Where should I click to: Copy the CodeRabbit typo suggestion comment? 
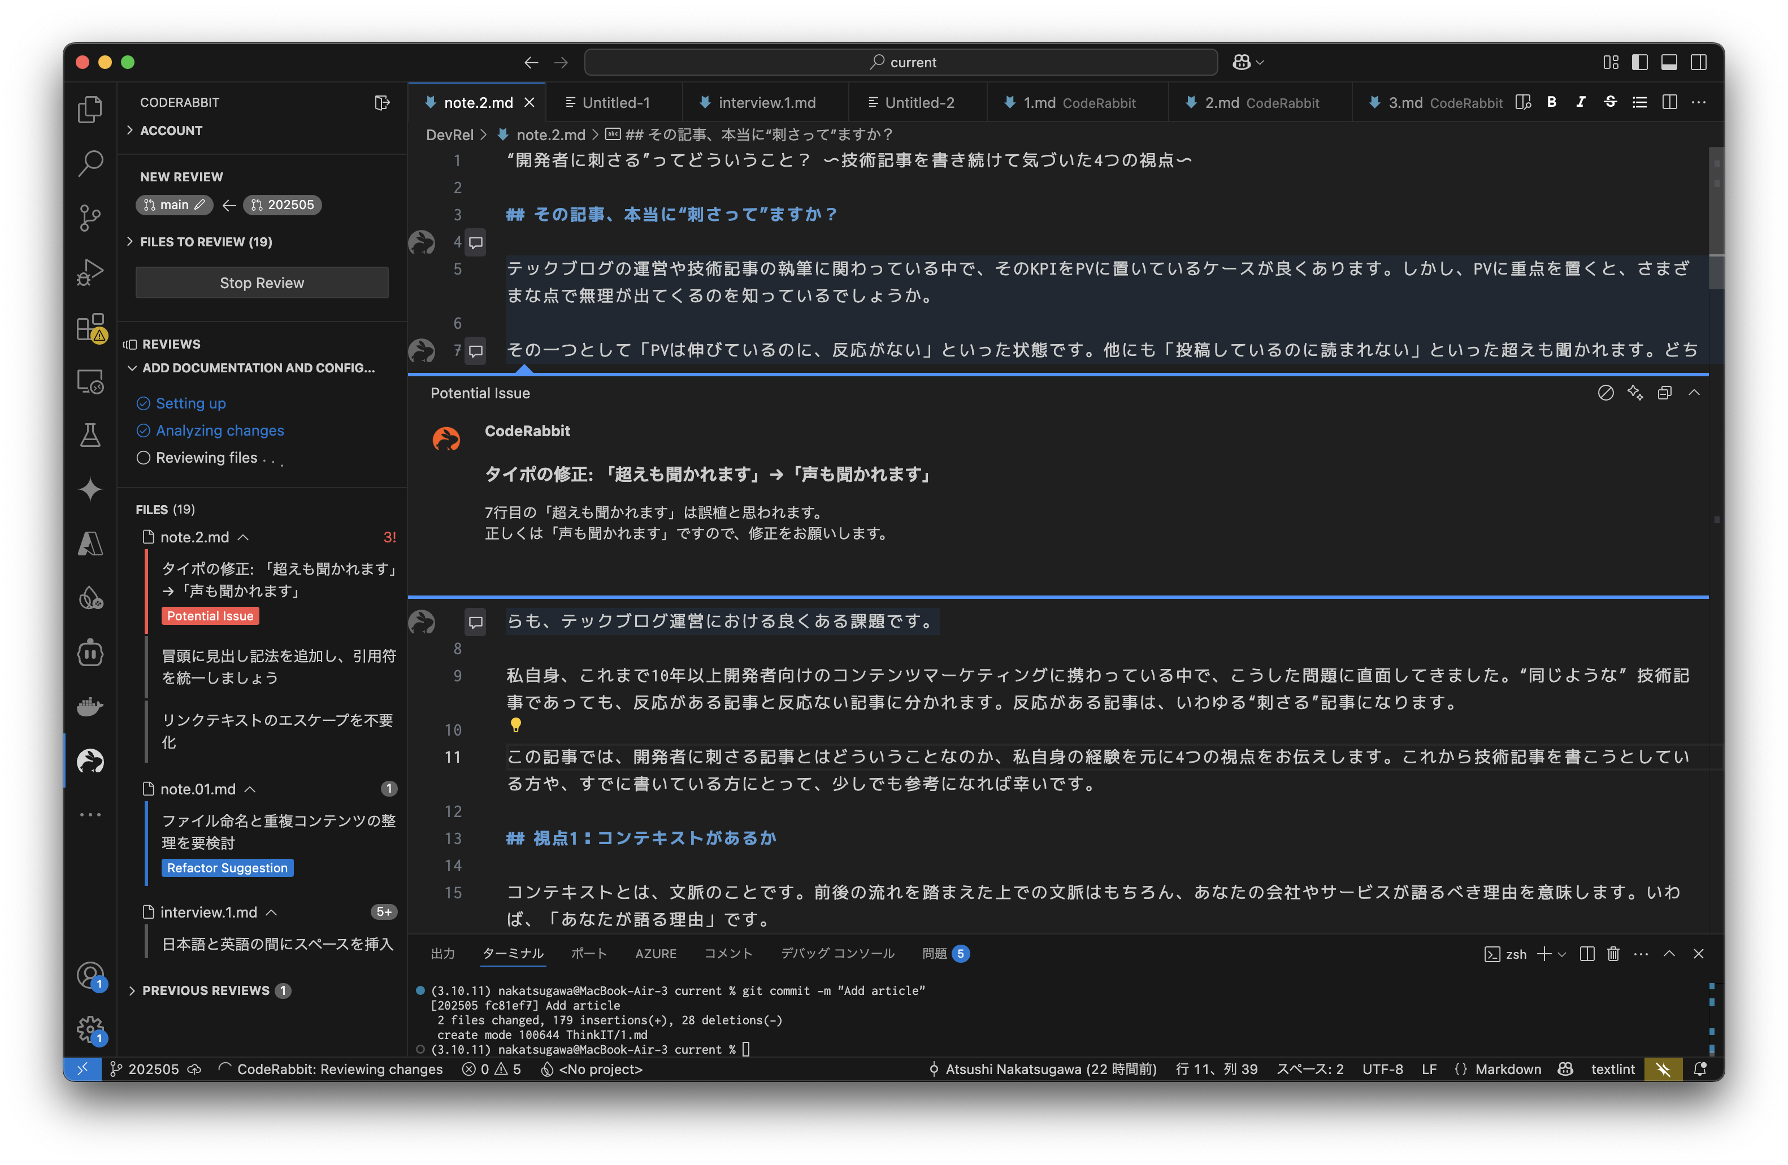pos(1665,392)
